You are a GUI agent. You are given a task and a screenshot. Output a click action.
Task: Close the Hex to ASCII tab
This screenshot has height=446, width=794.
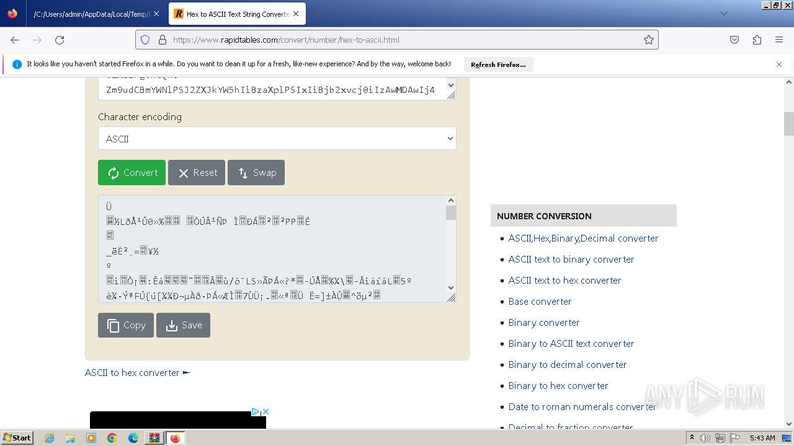[x=296, y=14]
